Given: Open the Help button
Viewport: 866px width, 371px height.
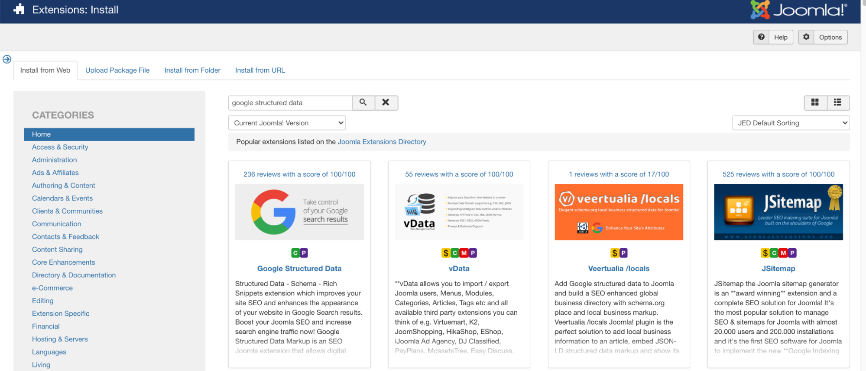Looking at the screenshot, I should [773, 37].
